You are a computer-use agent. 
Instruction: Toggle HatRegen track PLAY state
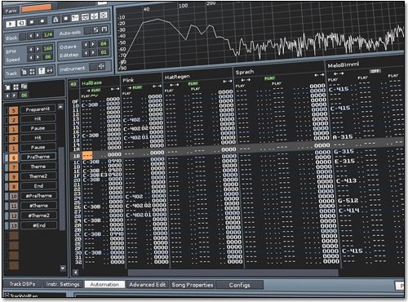[193, 83]
